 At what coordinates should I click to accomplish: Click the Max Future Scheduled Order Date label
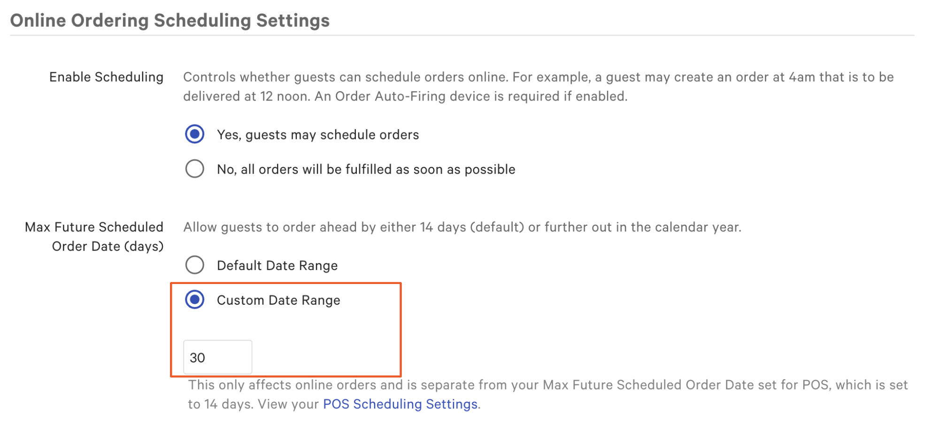(x=94, y=236)
